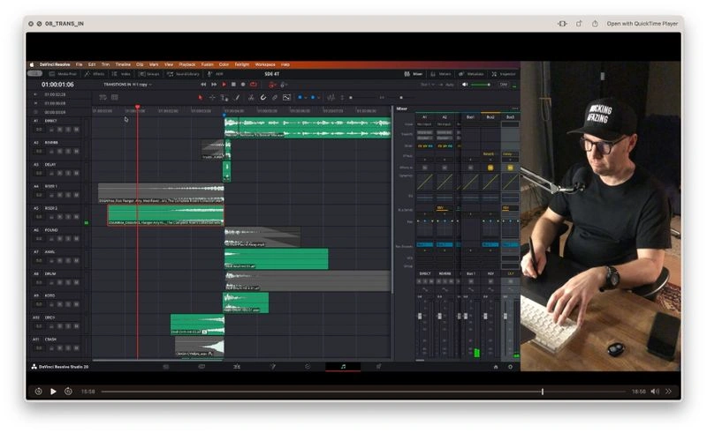Image resolution: width=707 pixels, height=433 pixels.
Task: Toggle the Snapping magnet icon
Action: [x=262, y=97]
